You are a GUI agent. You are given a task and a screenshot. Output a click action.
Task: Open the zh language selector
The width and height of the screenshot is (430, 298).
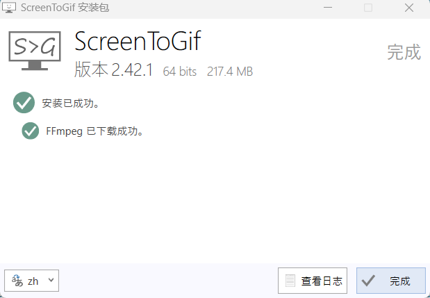pyautogui.click(x=32, y=281)
